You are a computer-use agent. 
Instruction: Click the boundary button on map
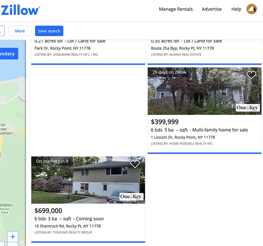point(9,54)
